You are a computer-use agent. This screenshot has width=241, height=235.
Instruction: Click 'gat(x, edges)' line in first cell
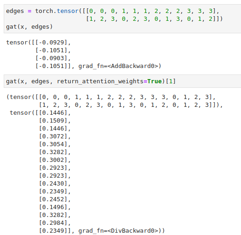click(29, 27)
